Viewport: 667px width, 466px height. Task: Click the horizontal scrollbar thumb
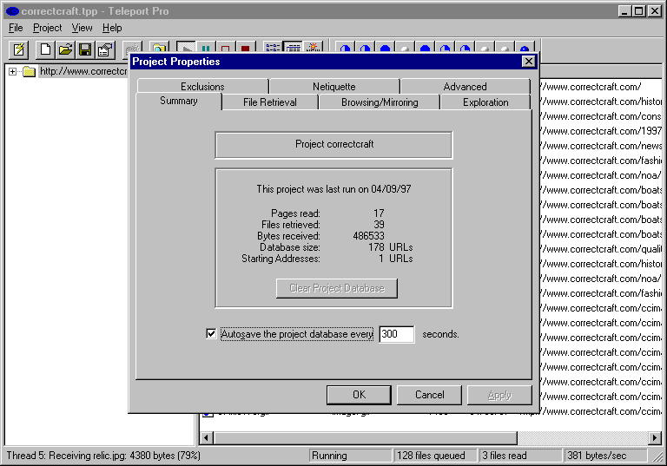pos(365,437)
